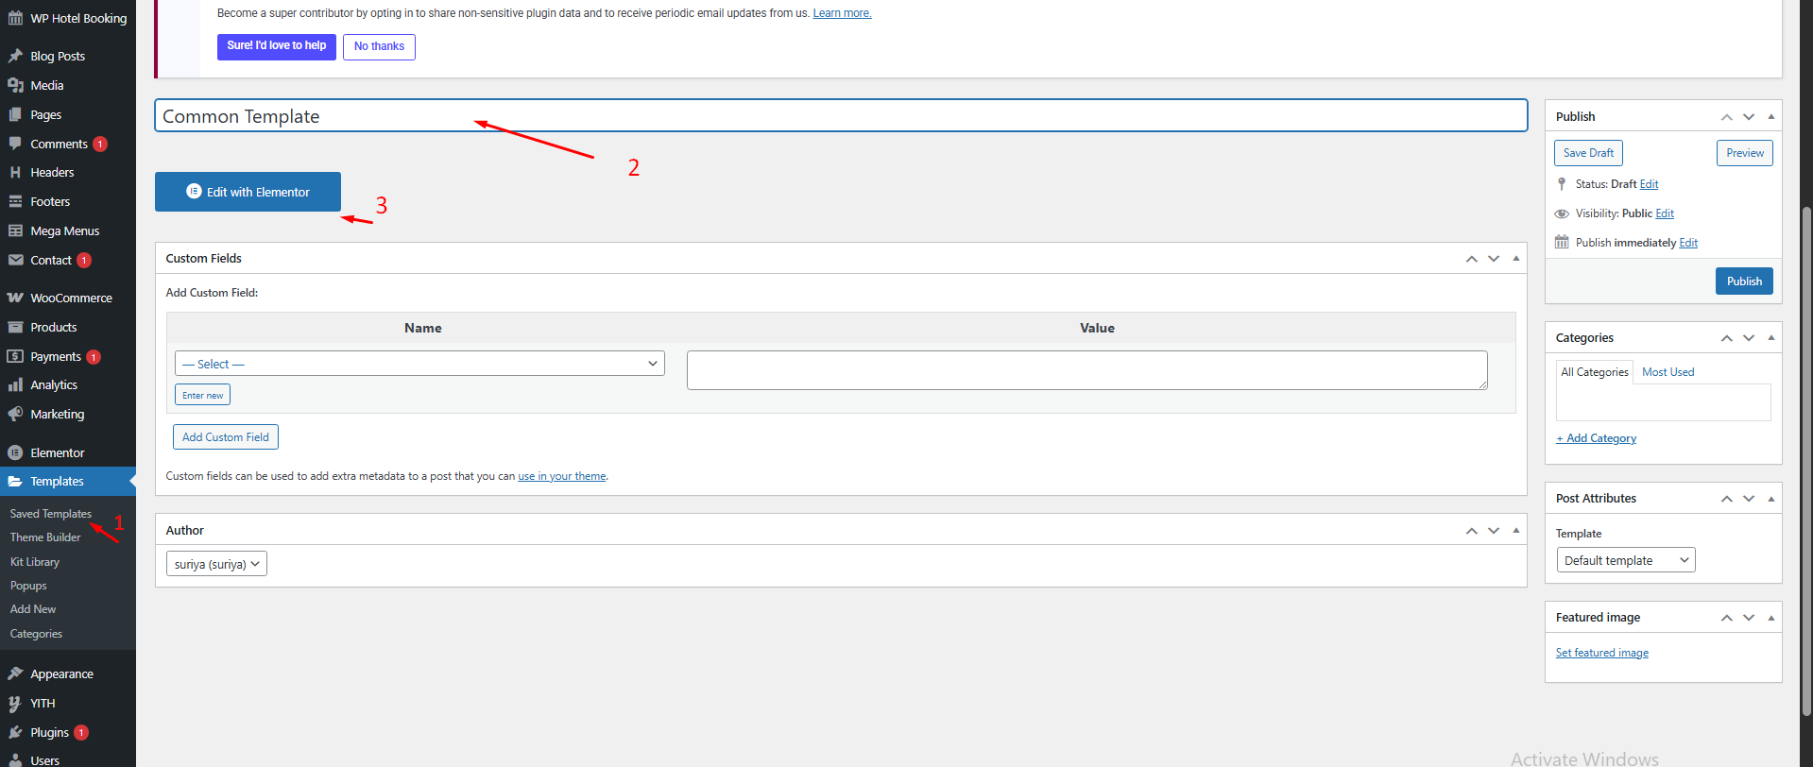The height and width of the screenshot is (767, 1813).
Task: Toggle the Publish panel collapse arrow
Action: (1770, 116)
